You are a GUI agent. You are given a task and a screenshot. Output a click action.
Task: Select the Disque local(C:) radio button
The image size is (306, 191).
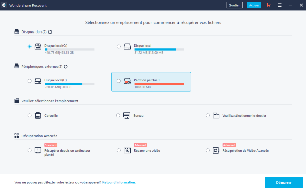click(29, 46)
